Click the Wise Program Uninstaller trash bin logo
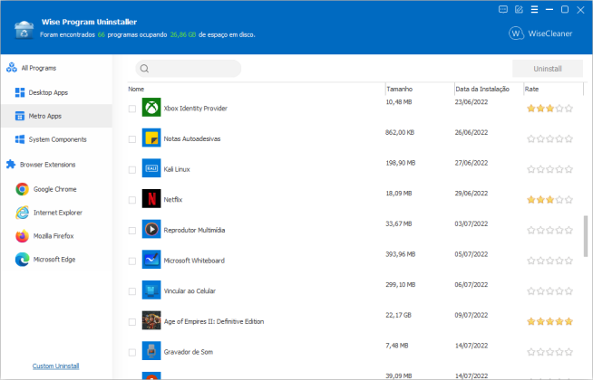593x380 pixels. (24, 30)
